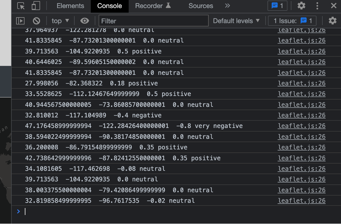The width and height of the screenshot is (341, 224).
Task: Open leaflet.js:26 link for 40.6446025 neutral row
Action: click(302, 62)
